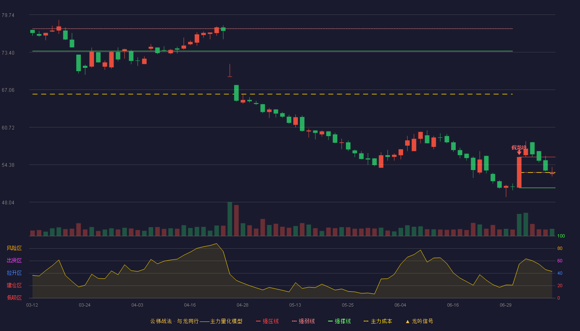Click the red arrow marker below 假龙吟

point(519,153)
